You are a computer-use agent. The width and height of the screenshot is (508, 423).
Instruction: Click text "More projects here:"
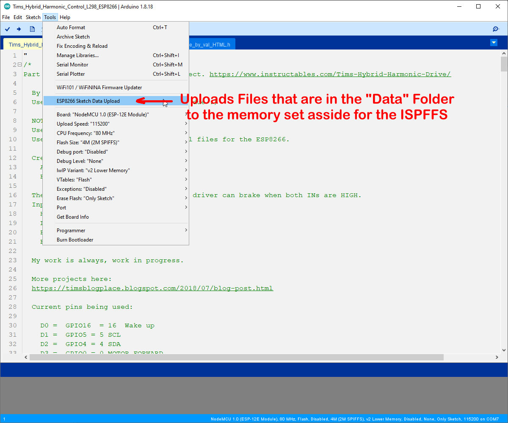[x=72, y=279]
